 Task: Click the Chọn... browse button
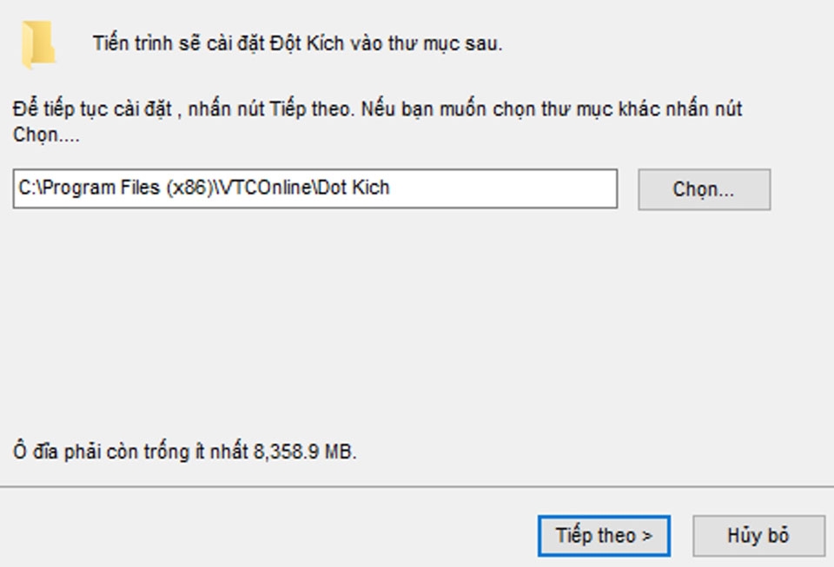(705, 189)
